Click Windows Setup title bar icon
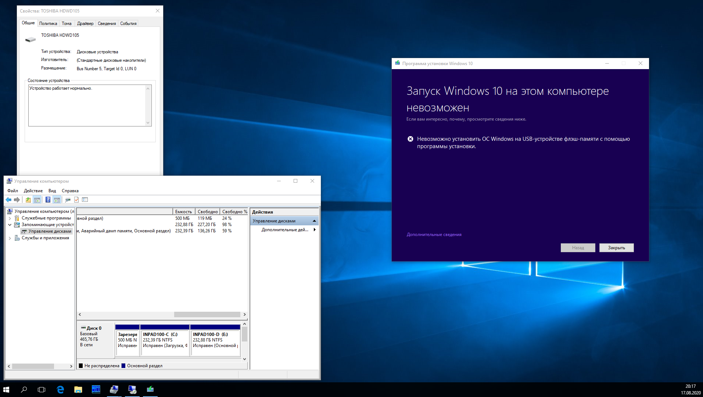Viewport: 703px width, 397px height. pyautogui.click(x=397, y=63)
